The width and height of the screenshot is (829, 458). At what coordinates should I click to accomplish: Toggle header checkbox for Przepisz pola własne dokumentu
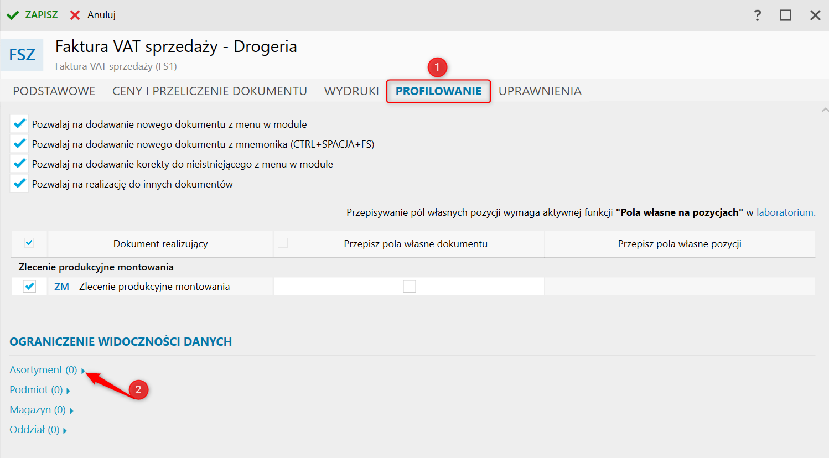pos(283,243)
